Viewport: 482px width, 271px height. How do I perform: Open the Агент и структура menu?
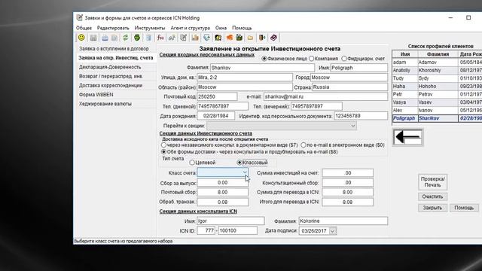click(191, 28)
